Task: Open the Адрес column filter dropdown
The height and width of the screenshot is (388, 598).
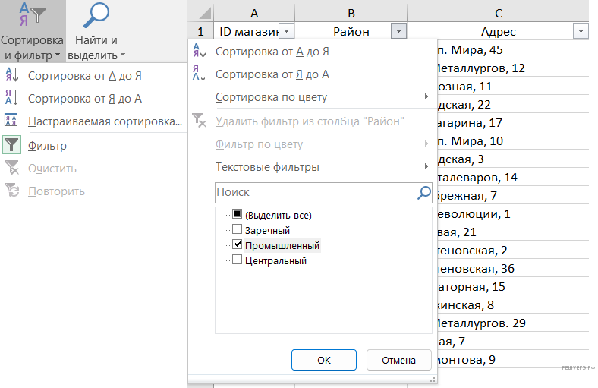Action: [x=581, y=31]
